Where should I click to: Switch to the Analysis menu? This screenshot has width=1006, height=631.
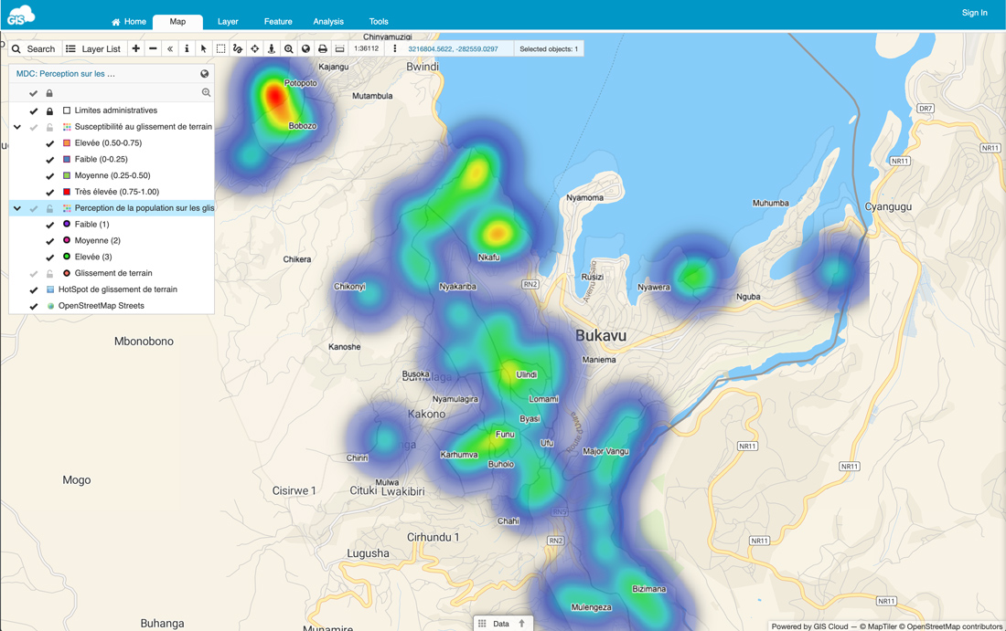[328, 21]
